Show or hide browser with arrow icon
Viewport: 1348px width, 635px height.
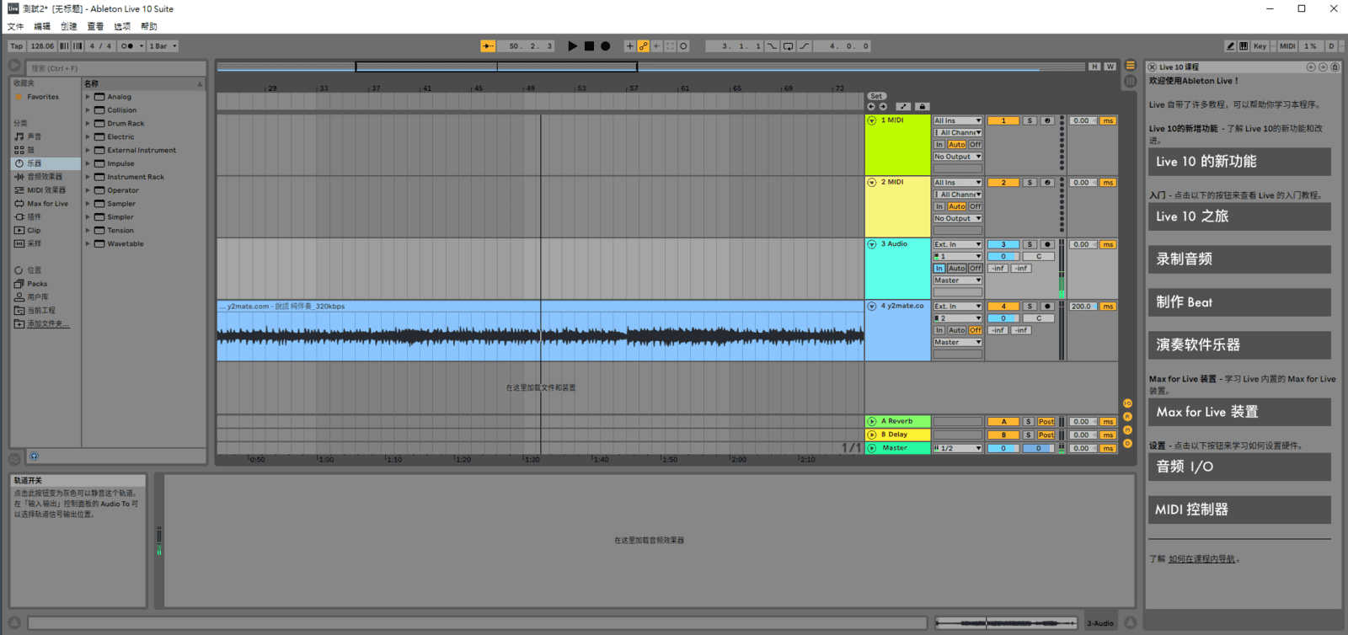pyautogui.click(x=14, y=66)
